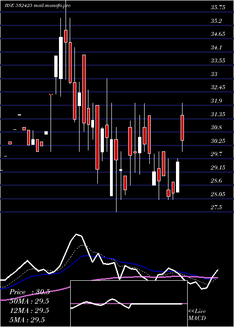Click the 30.8 price axis label
This screenshot has width=234, height=327.
(217, 127)
